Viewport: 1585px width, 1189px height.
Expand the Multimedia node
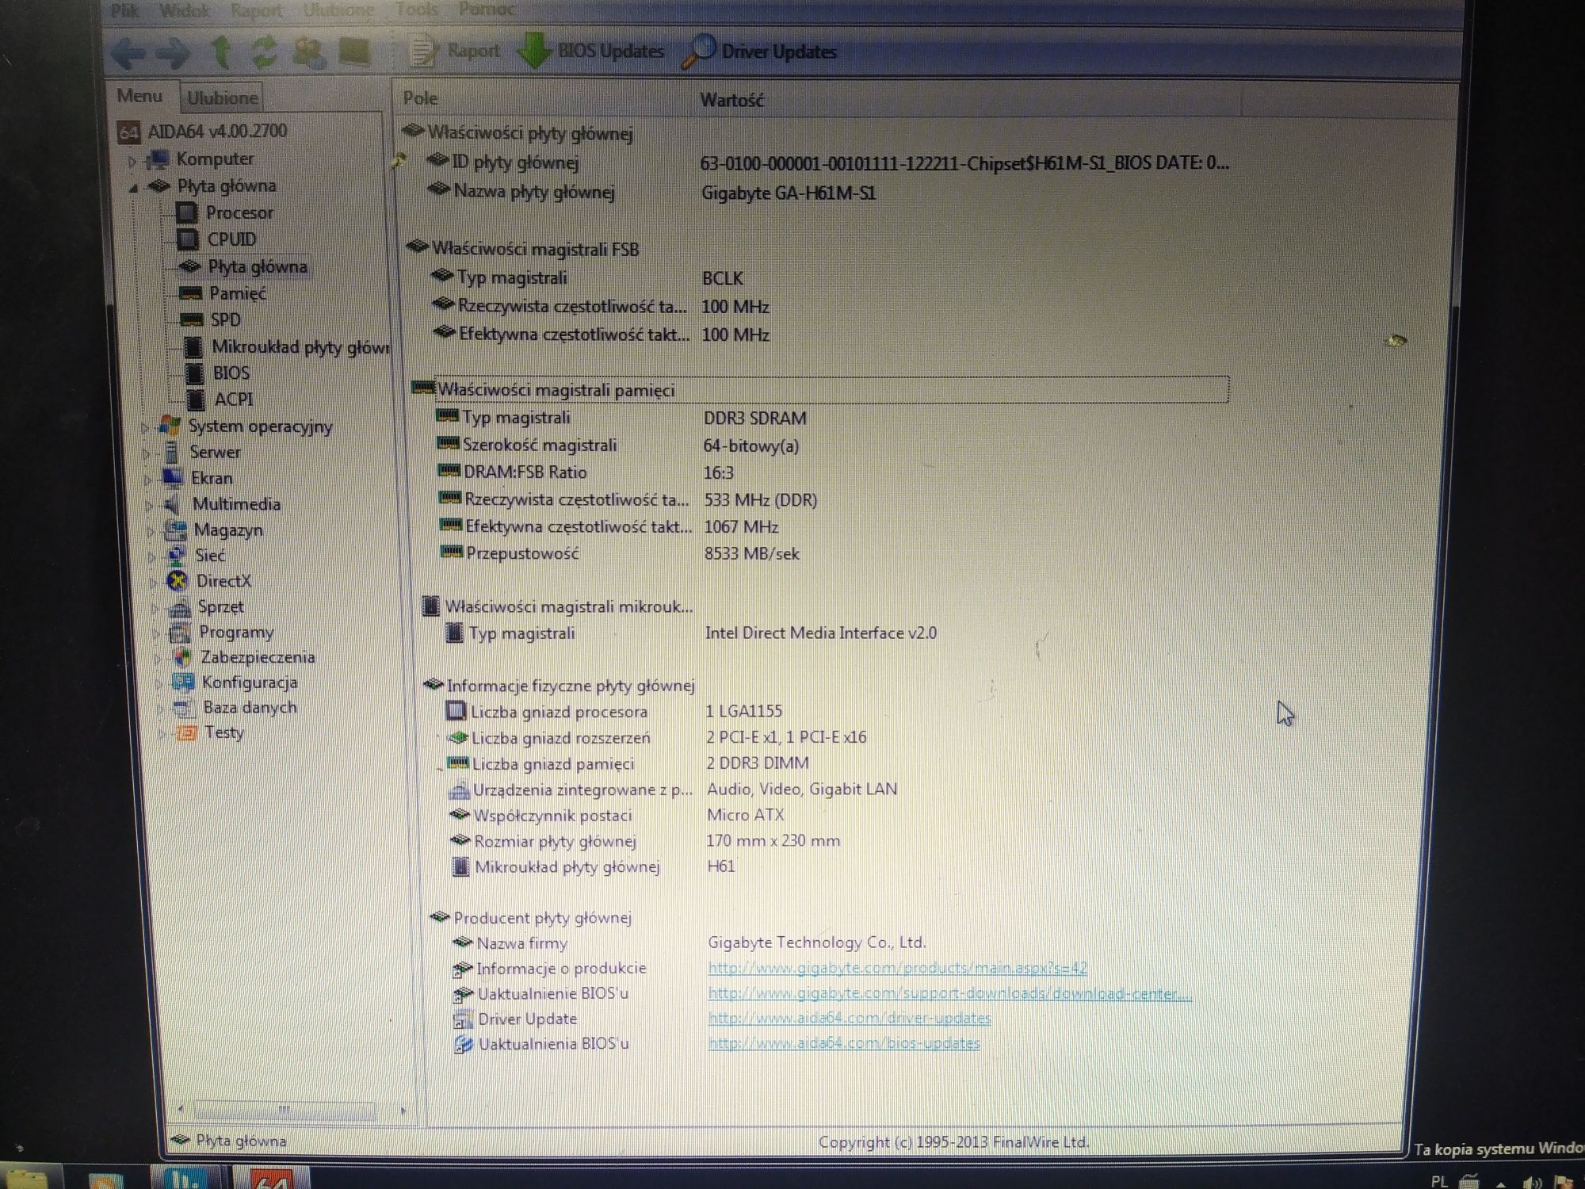click(x=149, y=506)
